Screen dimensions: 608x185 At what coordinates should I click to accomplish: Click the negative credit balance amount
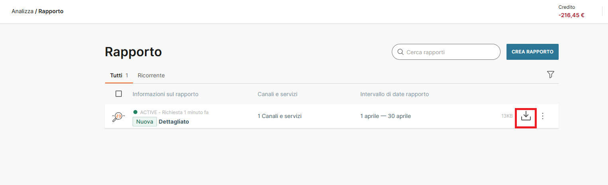click(x=571, y=15)
